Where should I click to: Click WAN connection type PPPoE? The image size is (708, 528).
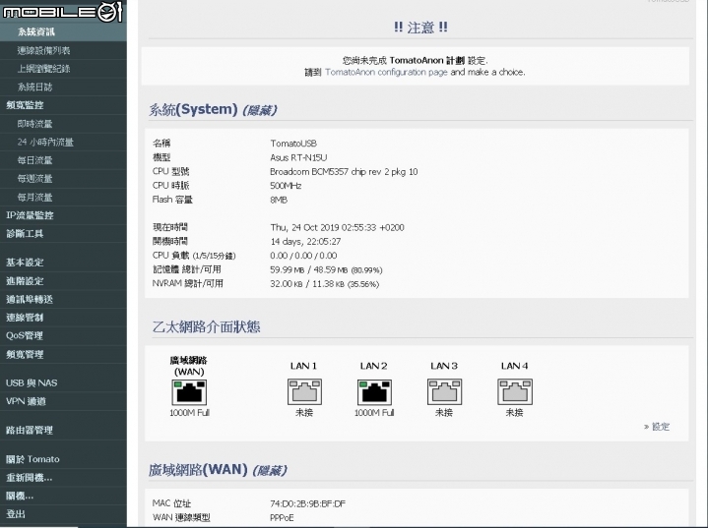coord(282,518)
